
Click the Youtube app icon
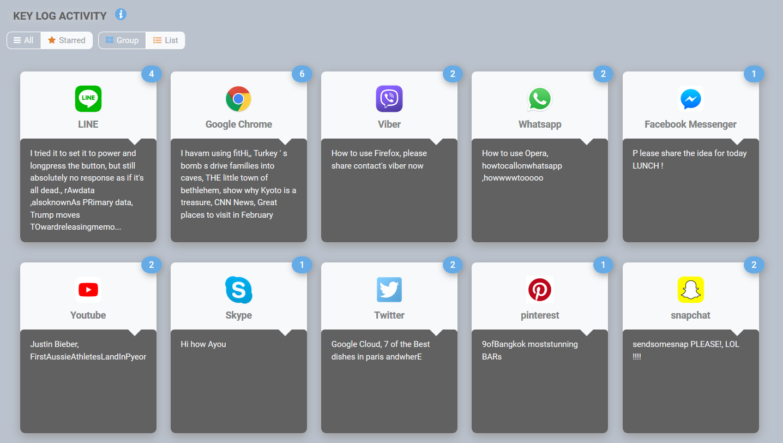88,290
